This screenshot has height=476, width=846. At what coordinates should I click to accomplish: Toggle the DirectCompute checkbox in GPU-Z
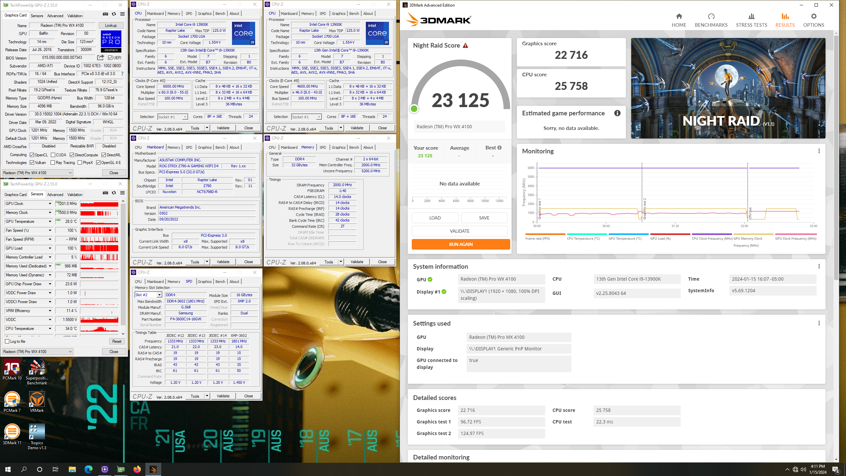pos(72,155)
